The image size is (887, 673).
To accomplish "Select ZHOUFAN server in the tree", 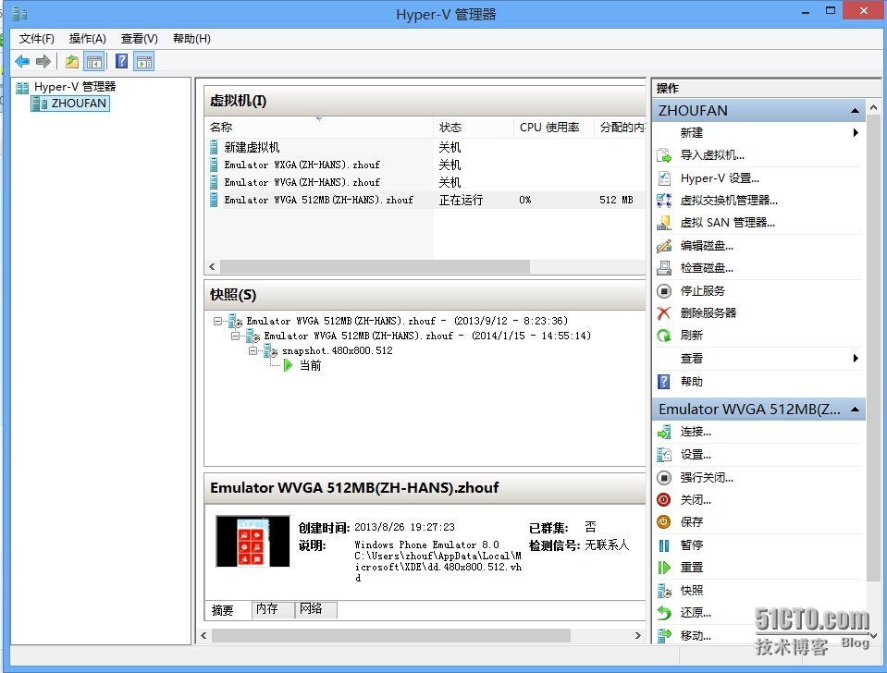I will point(70,104).
